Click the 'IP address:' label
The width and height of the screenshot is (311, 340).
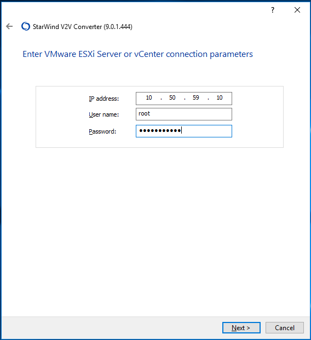104,99
